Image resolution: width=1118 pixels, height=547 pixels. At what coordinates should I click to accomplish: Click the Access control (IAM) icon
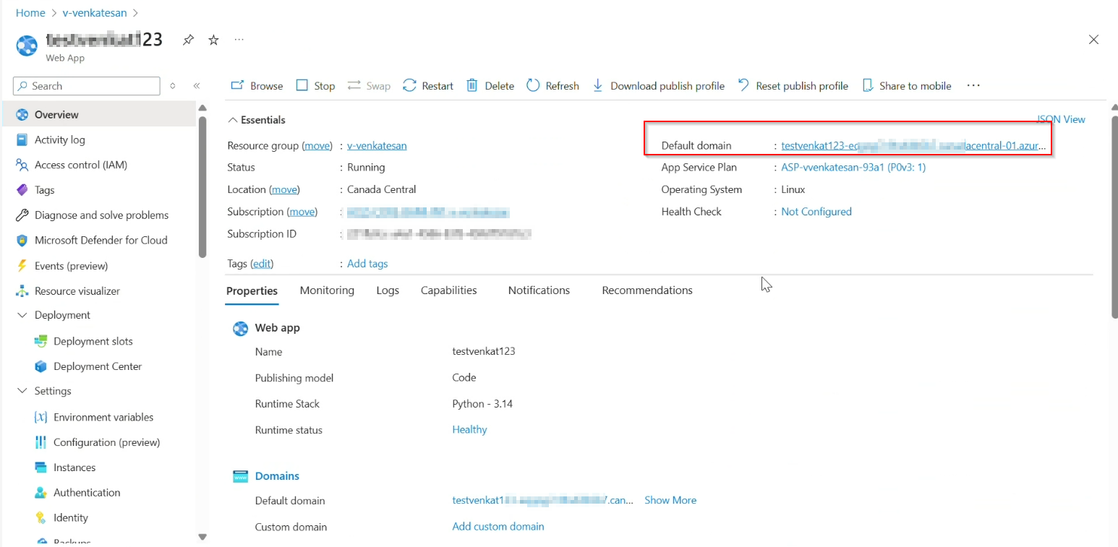22,165
